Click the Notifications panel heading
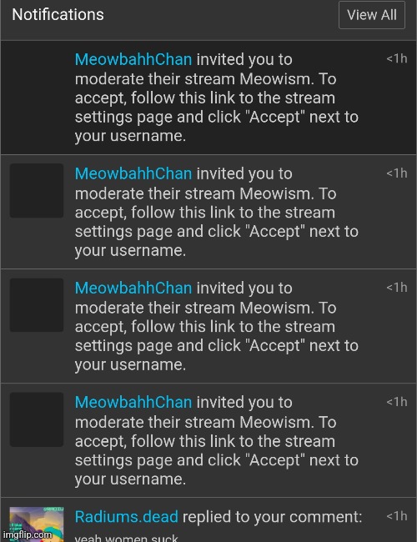The height and width of the screenshot is (542, 417). click(x=58, y=14)
